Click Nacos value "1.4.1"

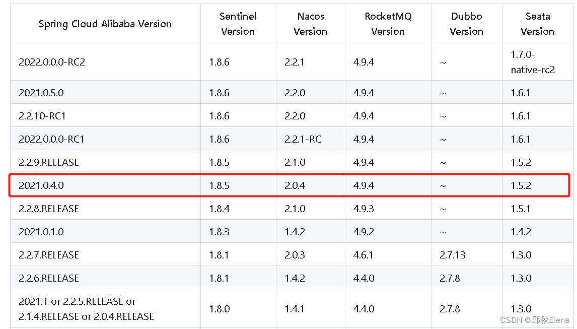[x=295, y=309]
